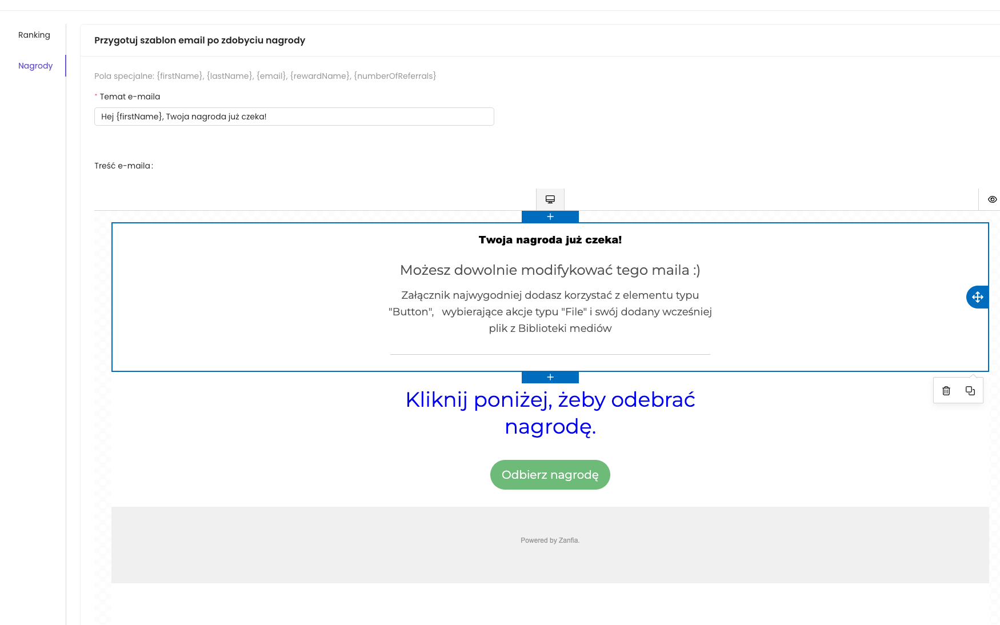Click the 'Powered by Zanfia.' footer text
Image resolution: width=1000 pixels, height=625 pixels.
(x=550, y=540)
